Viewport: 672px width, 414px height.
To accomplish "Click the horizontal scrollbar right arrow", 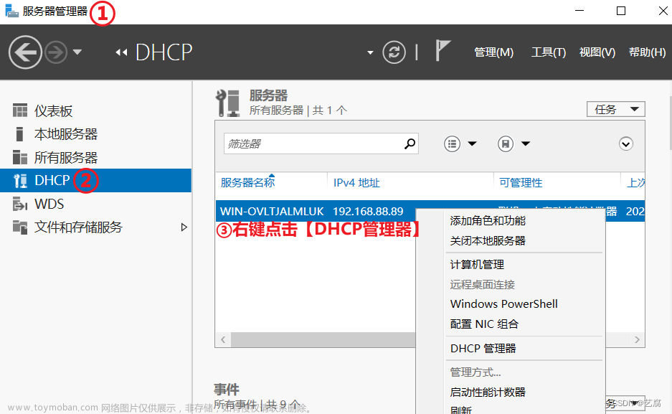I will (637, 340).
